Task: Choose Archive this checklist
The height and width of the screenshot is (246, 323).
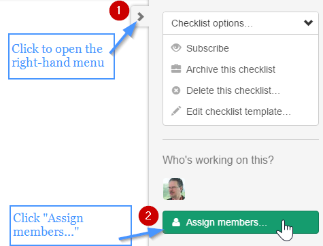Action: [231, 69]
